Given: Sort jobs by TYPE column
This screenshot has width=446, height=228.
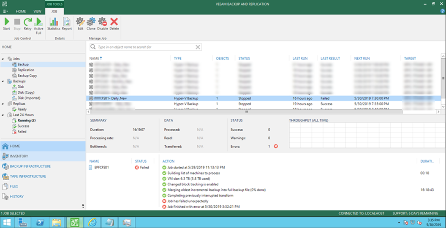Looking at the screenshot, I should (178, 58).
